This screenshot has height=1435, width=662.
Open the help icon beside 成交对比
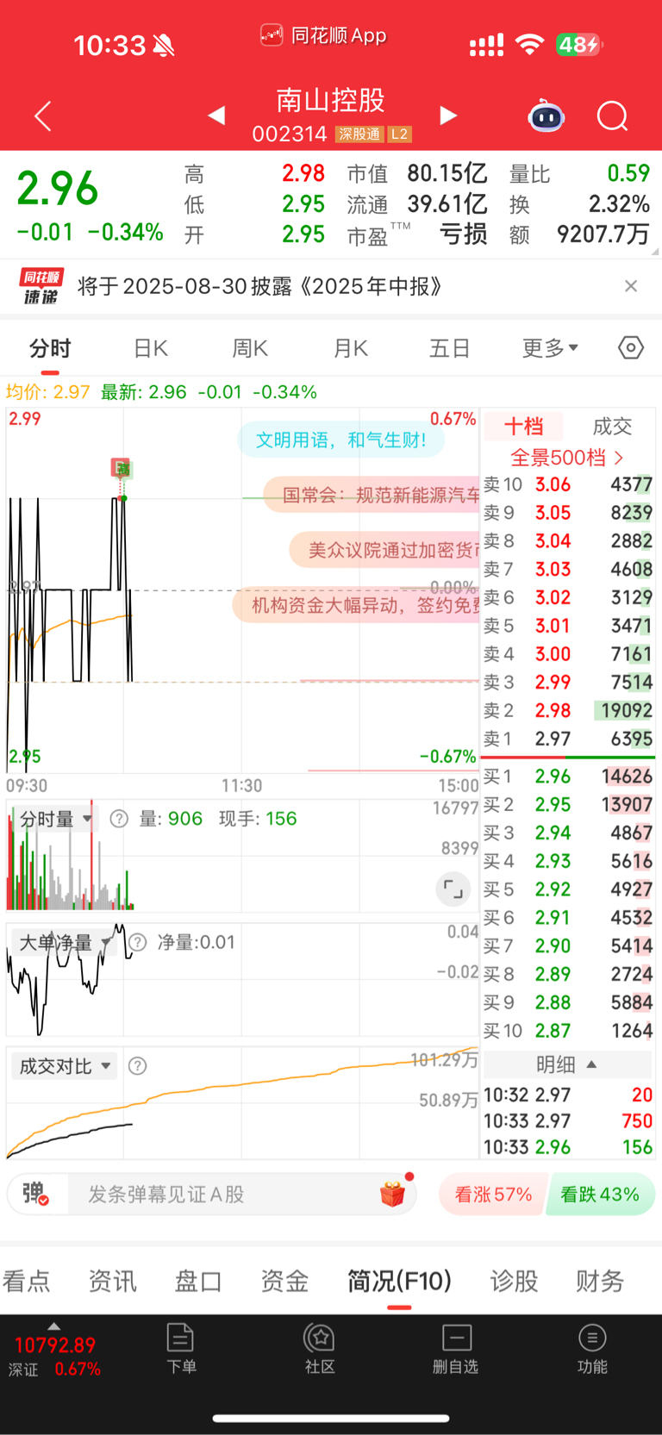137,1066
